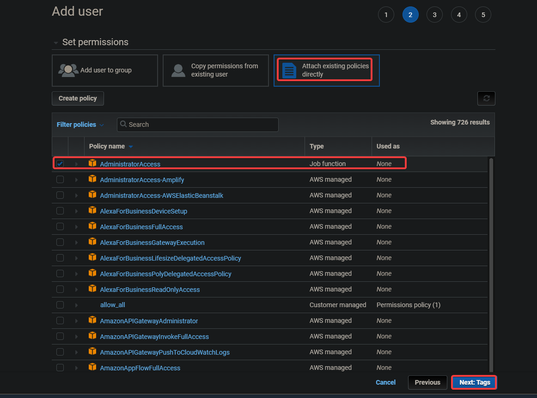Expand the allow_all policy row arrow
This screenshot has width=537, height=398.
(x=76, y=305)
